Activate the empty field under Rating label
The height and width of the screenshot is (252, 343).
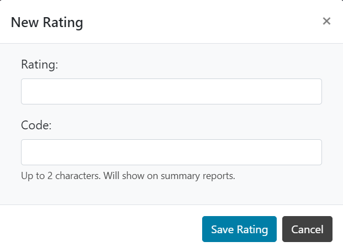point(171,91)
